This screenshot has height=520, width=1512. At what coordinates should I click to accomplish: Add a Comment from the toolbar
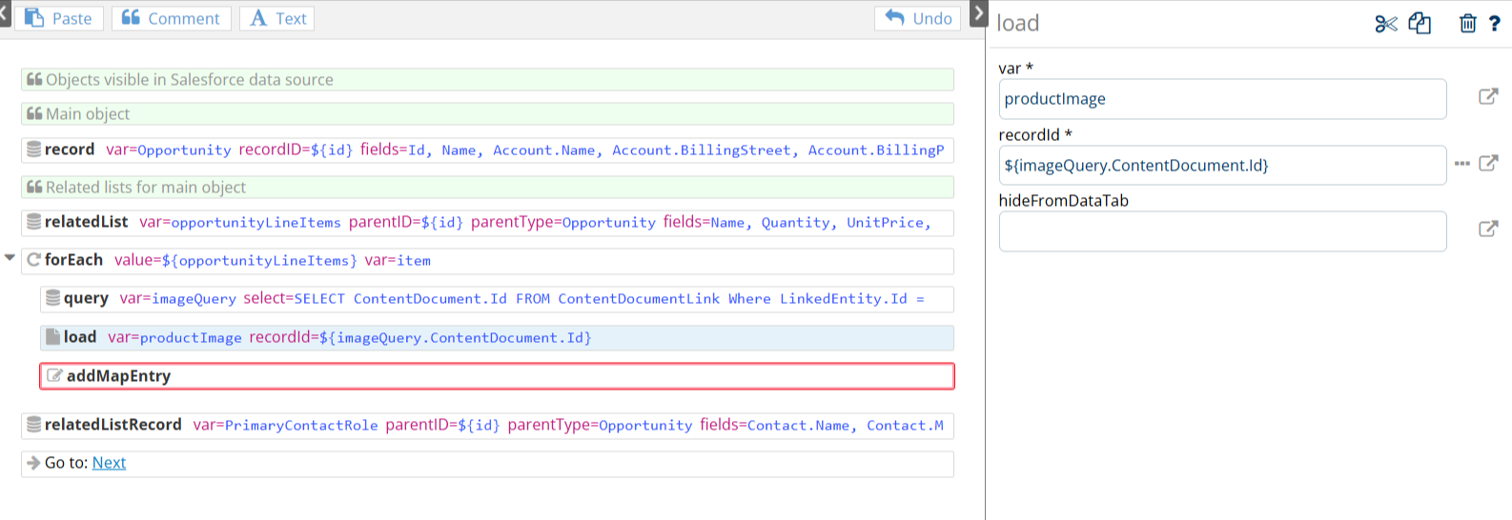(172, 18)
